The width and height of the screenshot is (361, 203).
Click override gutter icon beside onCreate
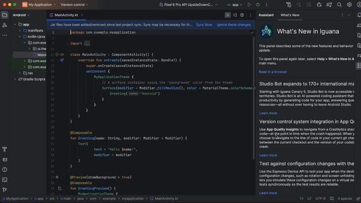pyautogui.click(x=62, y=60)
